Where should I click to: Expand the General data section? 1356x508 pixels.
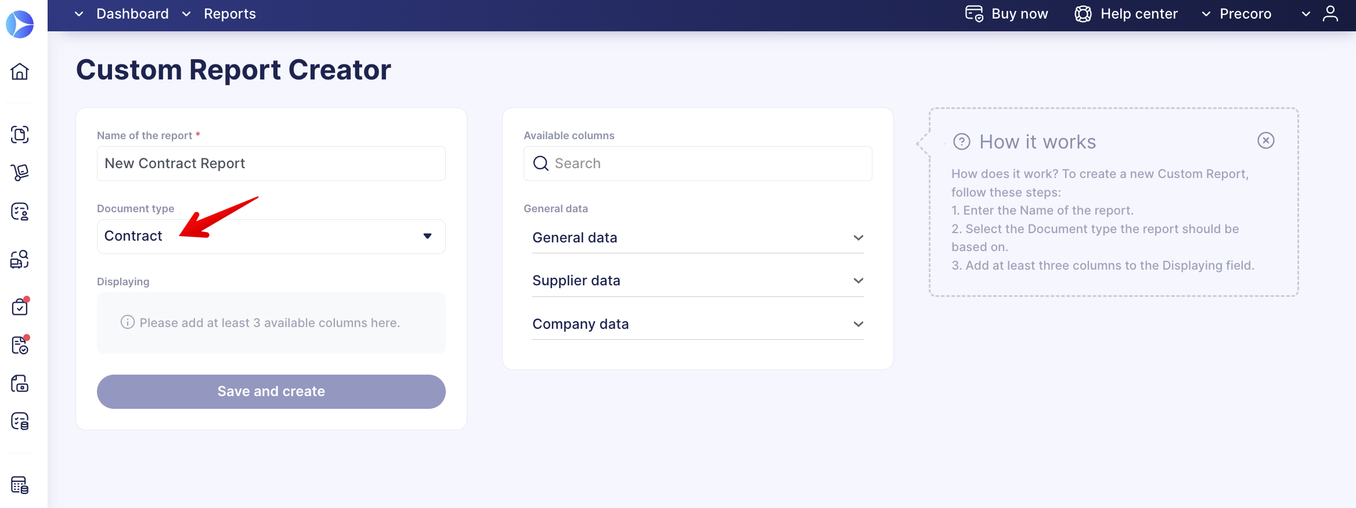tap(698, 238)
